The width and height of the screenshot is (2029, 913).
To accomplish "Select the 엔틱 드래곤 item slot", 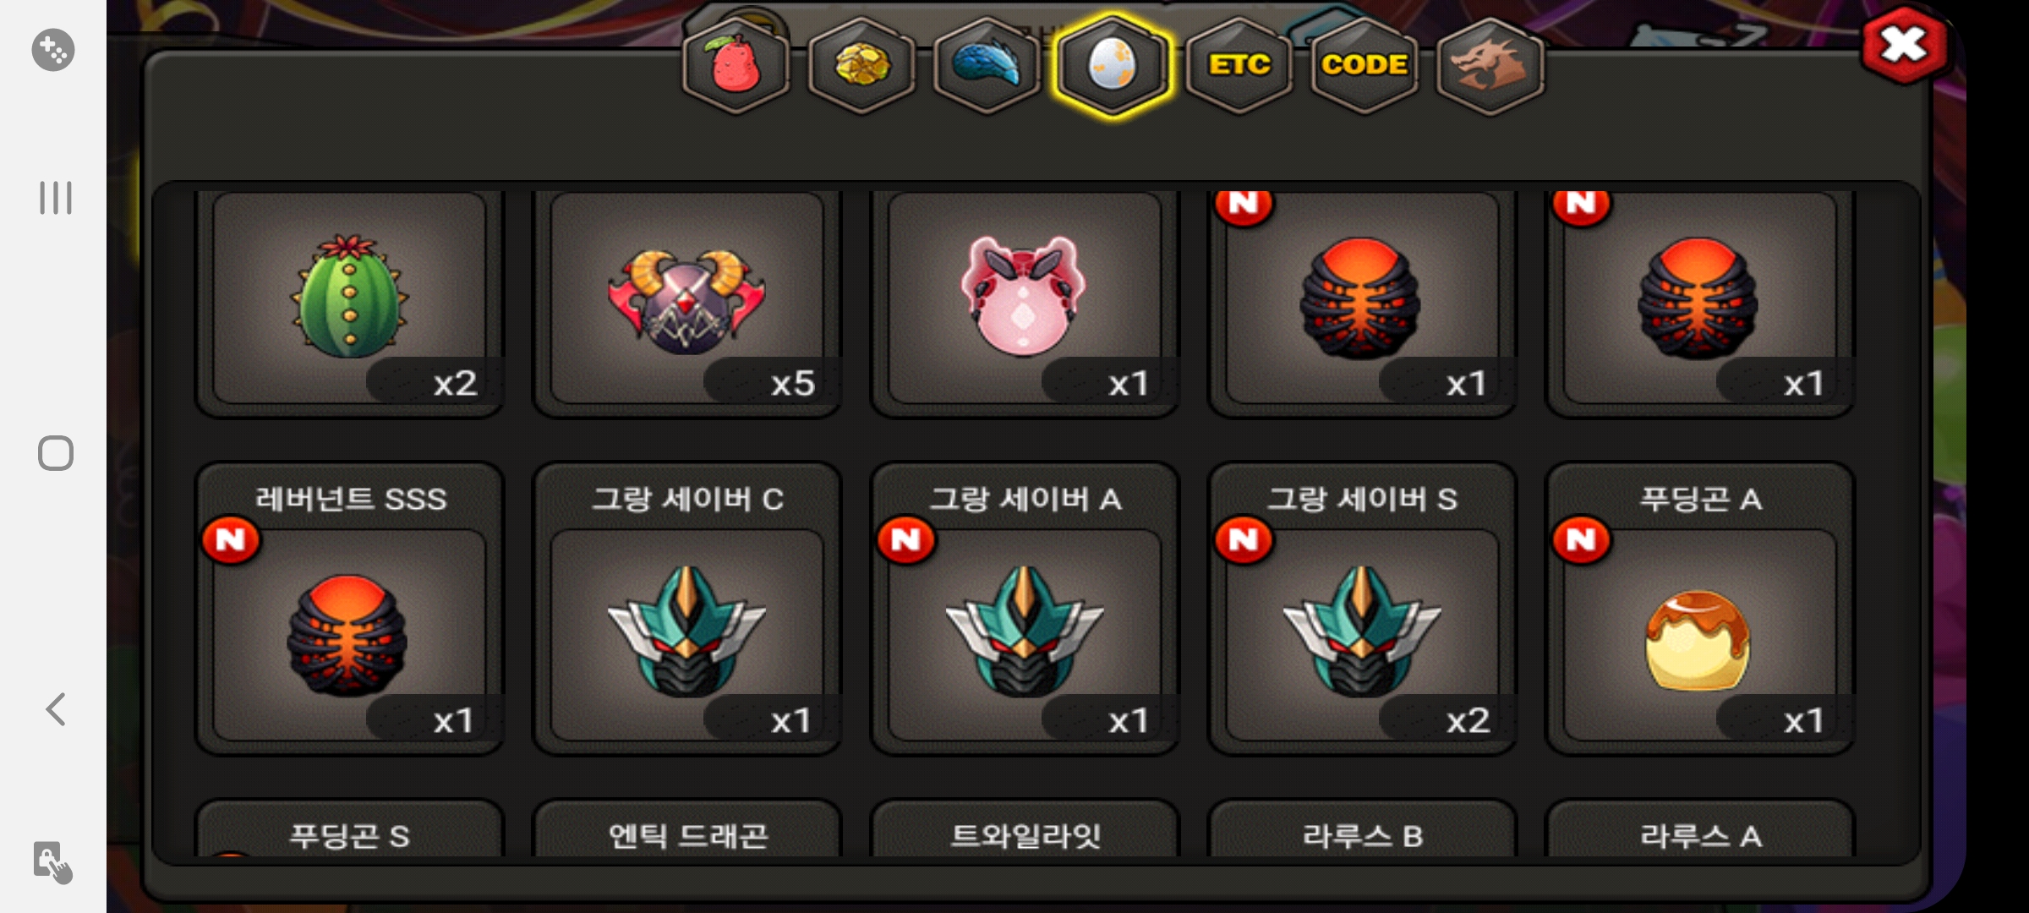I will click(x=687, y=829).
